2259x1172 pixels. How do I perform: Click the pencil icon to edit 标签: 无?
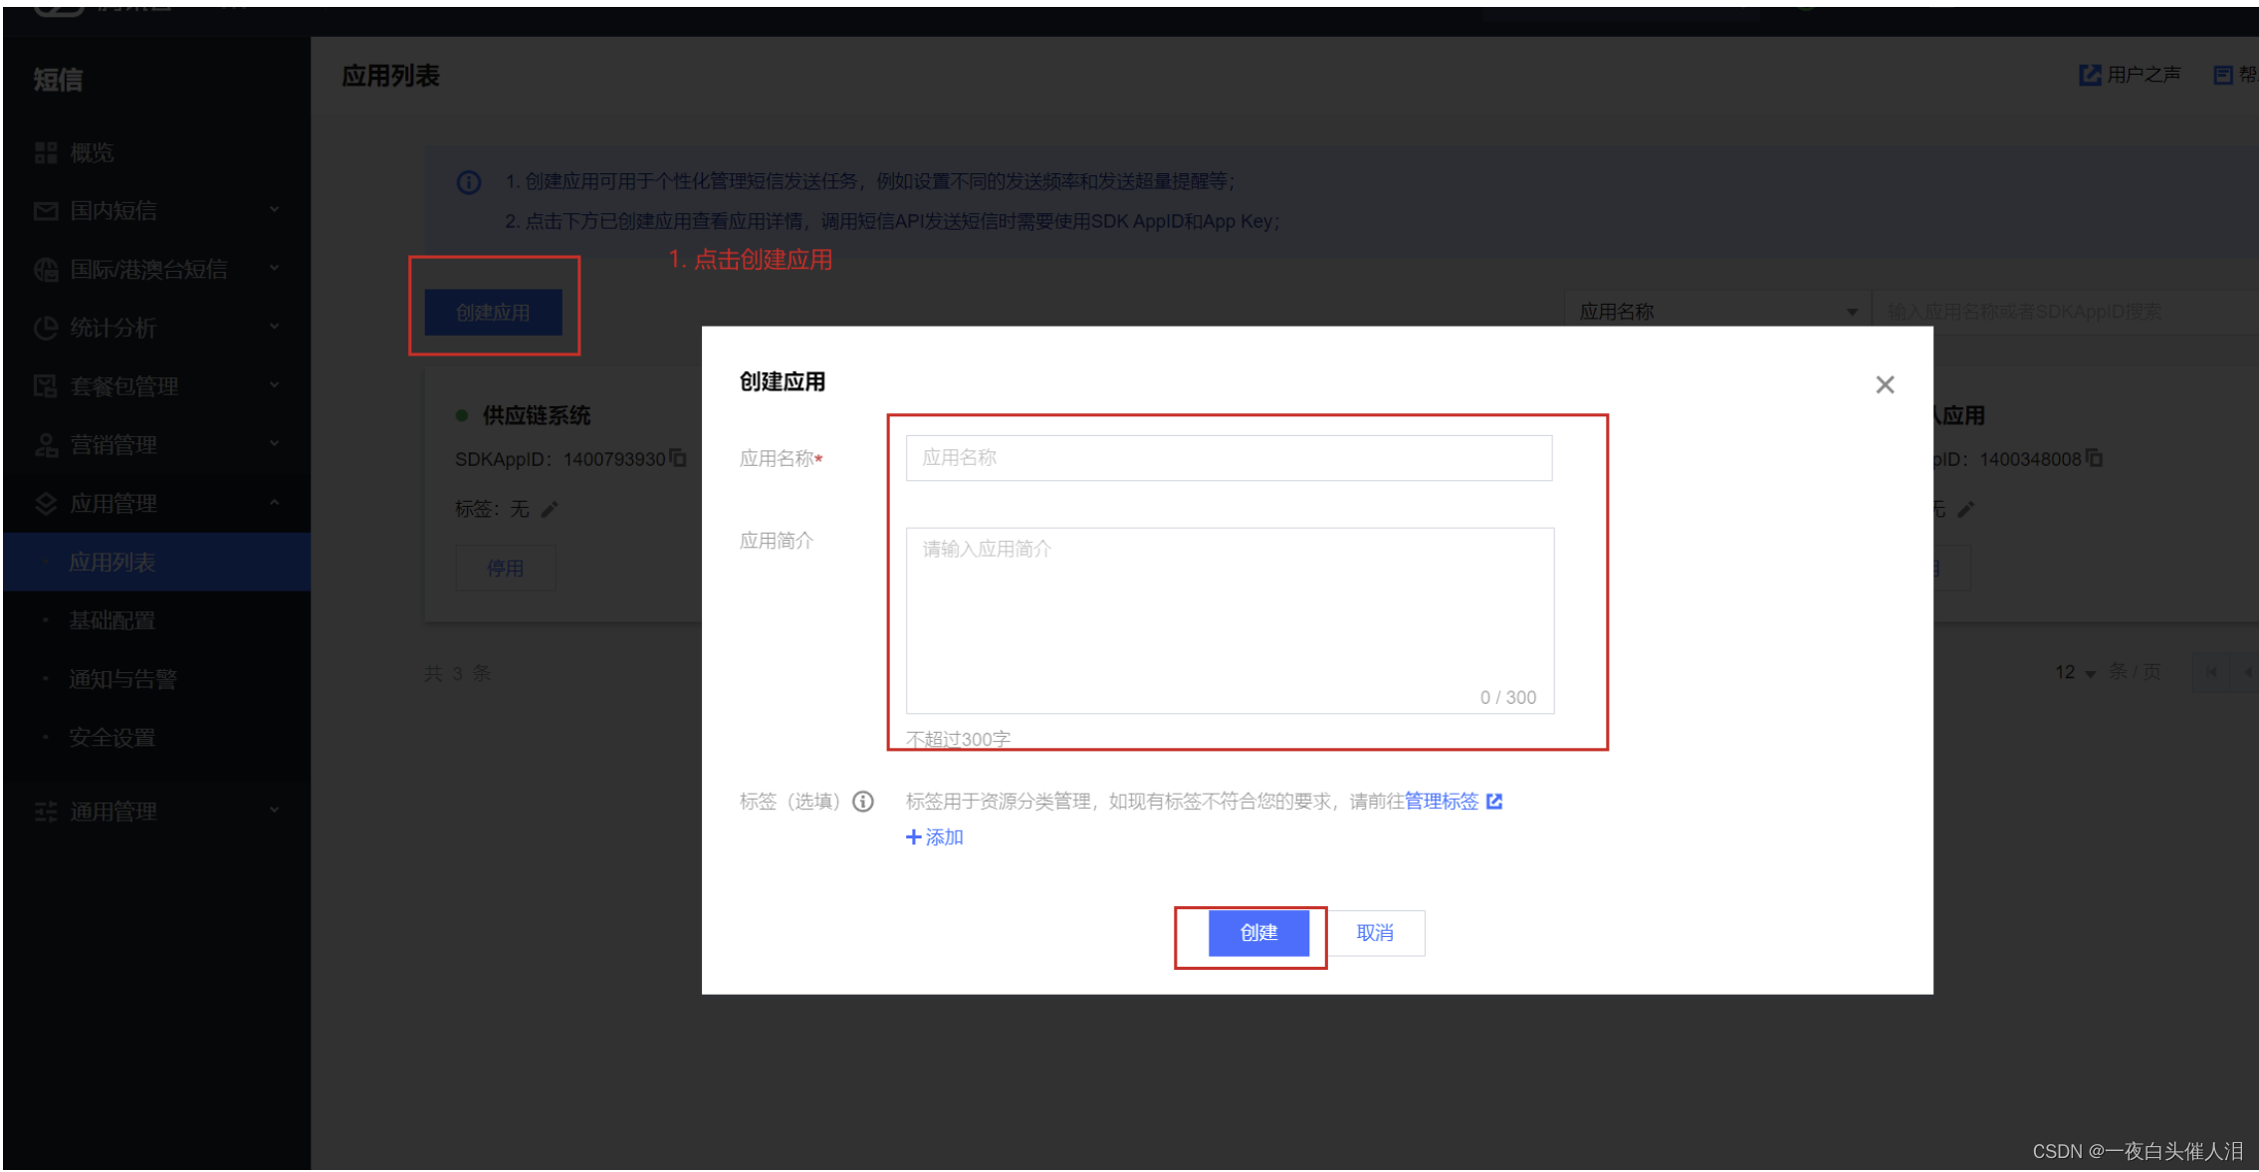click(550, 510)
